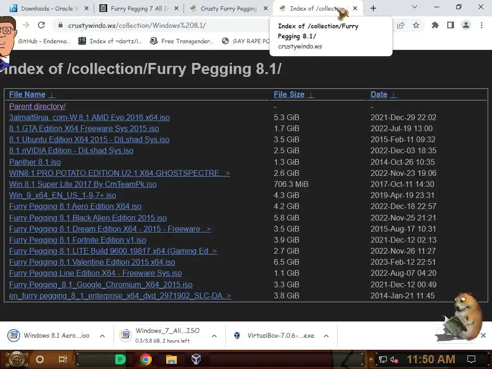Image resolution: width=492 pixels, height=369 pixels.
Task: Expand options for Windows 8.1 Aero download
Action: [x=102, y=336]
